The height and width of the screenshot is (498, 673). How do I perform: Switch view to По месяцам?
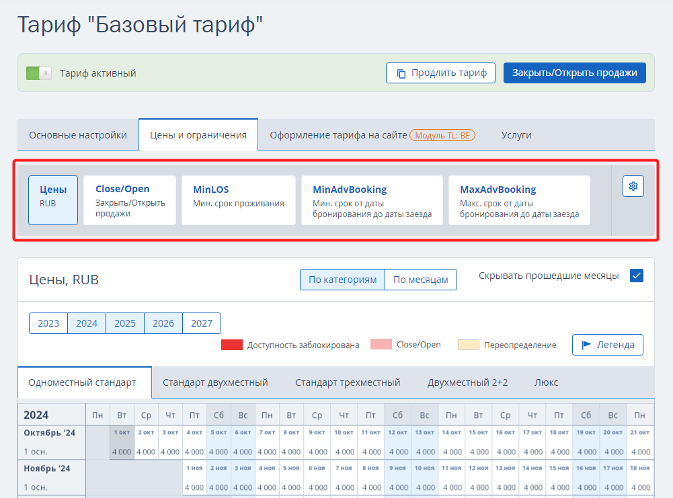(x=420, y=280)
